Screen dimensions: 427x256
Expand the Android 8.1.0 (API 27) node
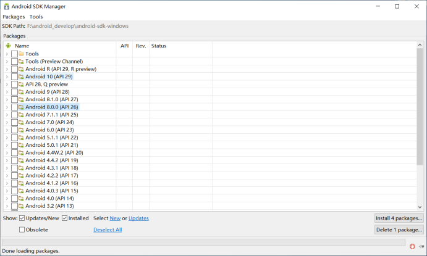(x=7, y=99)
